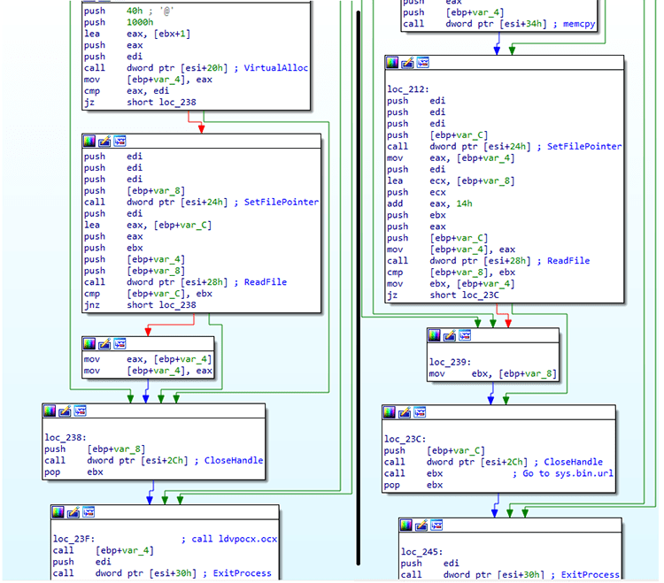Click the edit pencil icon on loc_245 node
The width and height of the screenshot is (664, 583).
tap(422, 525)
